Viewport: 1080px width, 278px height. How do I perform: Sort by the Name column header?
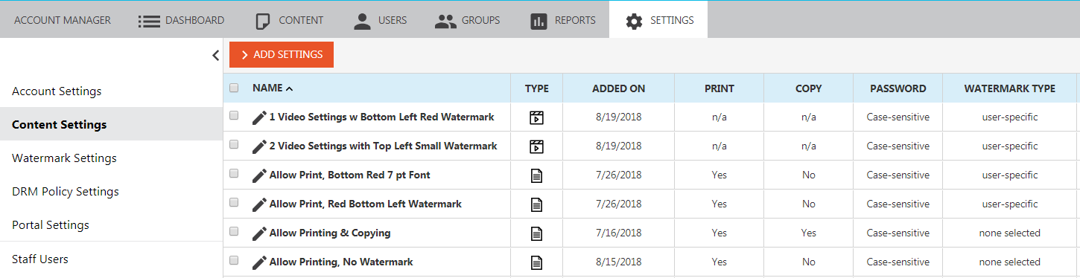tap(273, 88)
